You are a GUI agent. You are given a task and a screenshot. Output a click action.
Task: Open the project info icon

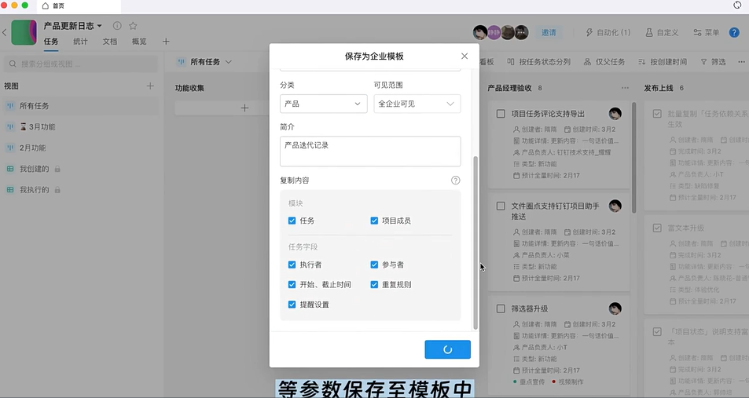coord(117,26)
